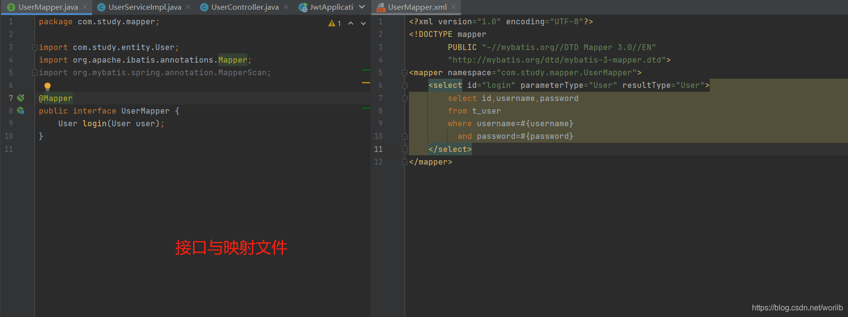Screen dimensions: 848x317
Task: Click the Spring bean gutter icon on line 7
Action: tap(21, 98)
